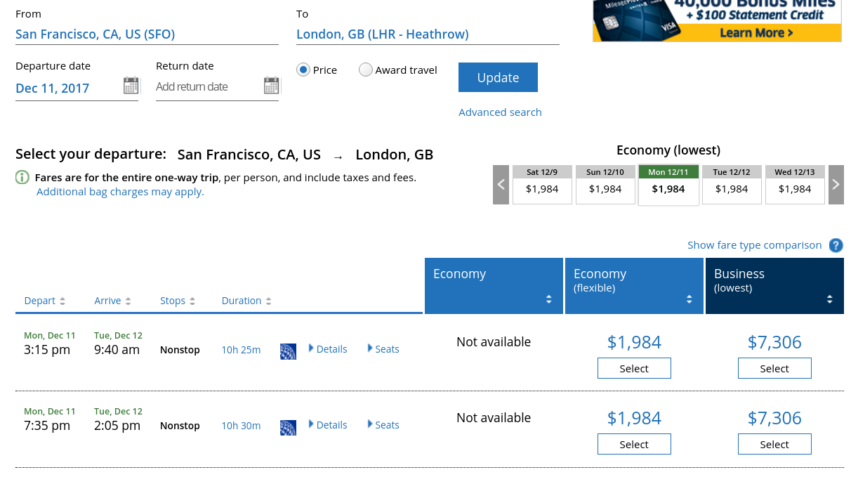Click the green info icon about fares
This screenshot has width=851, height=477.
(22, 177)
